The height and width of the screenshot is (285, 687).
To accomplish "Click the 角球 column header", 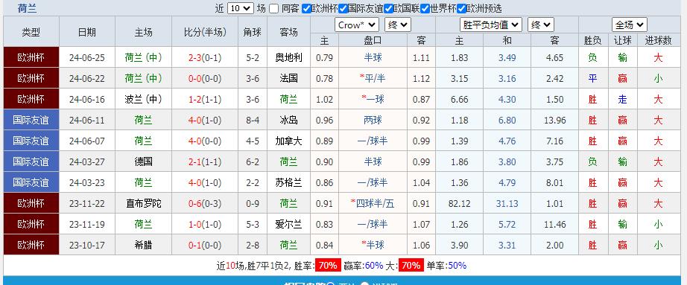I will click(x=253, y=32).
